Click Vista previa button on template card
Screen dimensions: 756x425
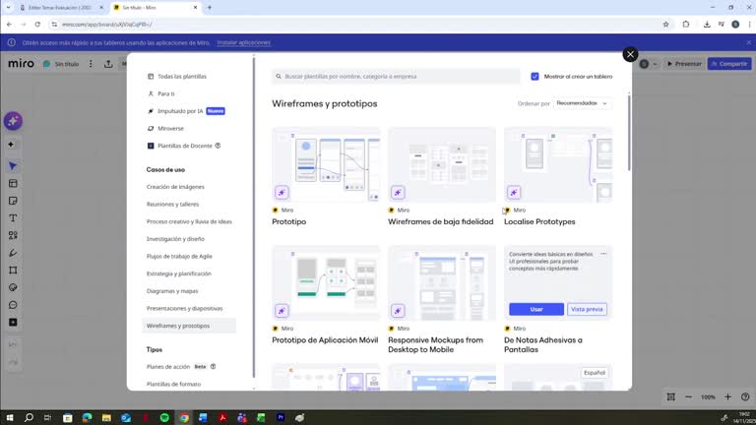587,309
